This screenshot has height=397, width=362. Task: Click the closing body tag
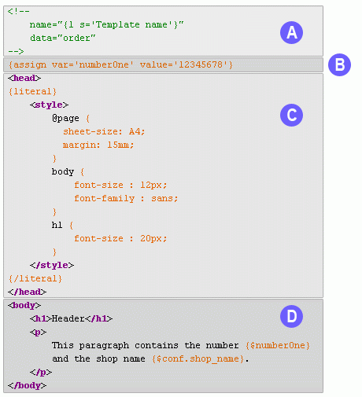point(27,385)
